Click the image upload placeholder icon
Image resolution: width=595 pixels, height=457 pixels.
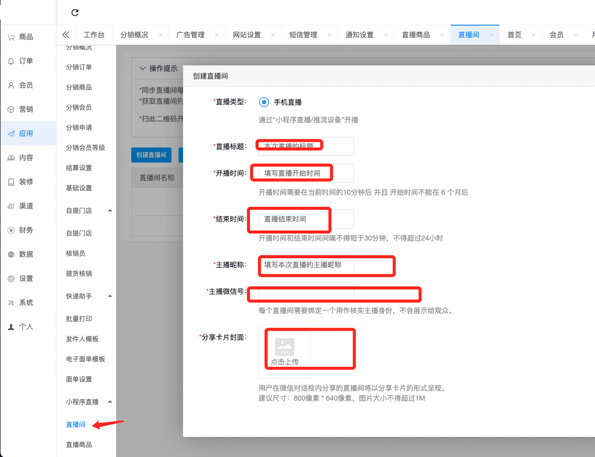[x=284, y=347]
